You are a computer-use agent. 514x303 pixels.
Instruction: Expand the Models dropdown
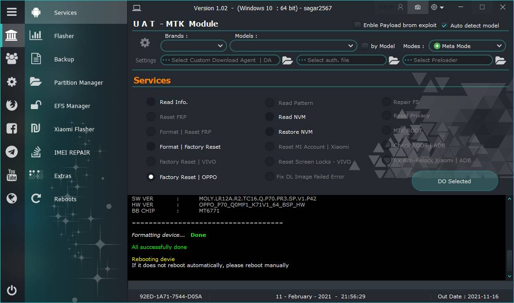293,46
